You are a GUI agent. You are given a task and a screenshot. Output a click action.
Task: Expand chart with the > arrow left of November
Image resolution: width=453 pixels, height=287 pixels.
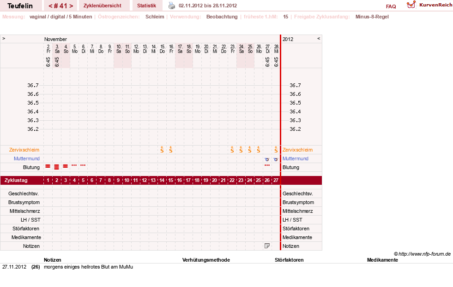pyautogui.click(x=4, y=38)
